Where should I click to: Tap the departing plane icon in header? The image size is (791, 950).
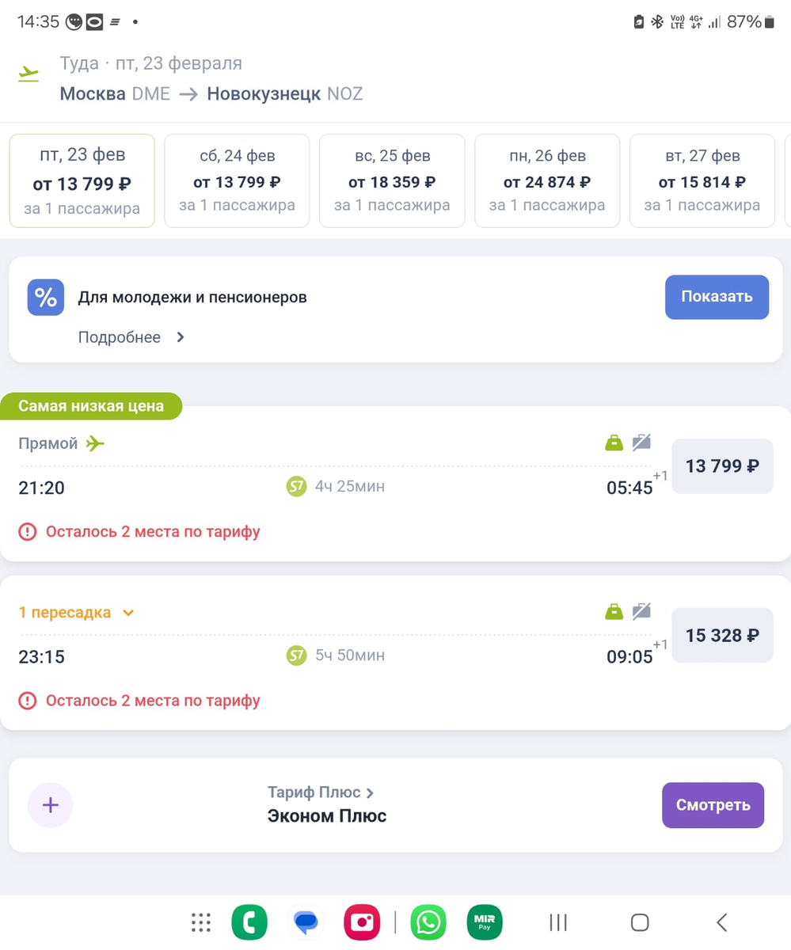[29, 74]
